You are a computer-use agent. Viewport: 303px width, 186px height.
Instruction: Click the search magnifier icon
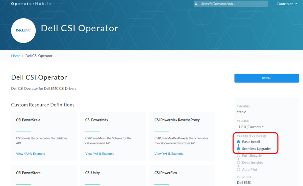point(196,4)
